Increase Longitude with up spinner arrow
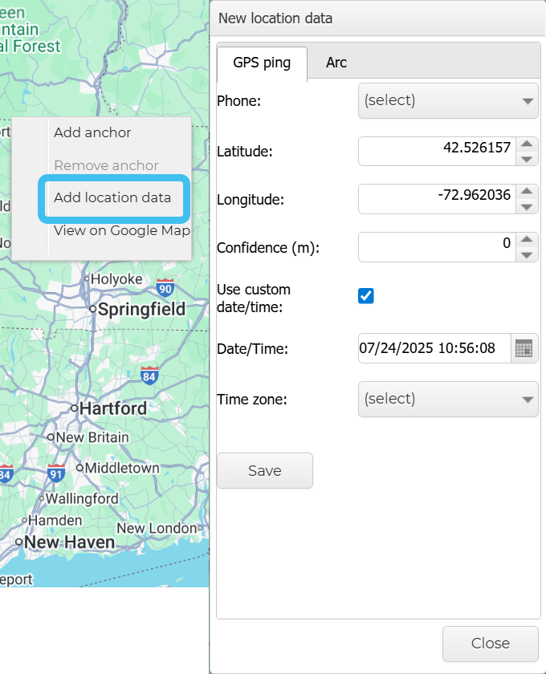Image resolution: width=546 pixels, height=674 pixels. (x=526, y=192)
